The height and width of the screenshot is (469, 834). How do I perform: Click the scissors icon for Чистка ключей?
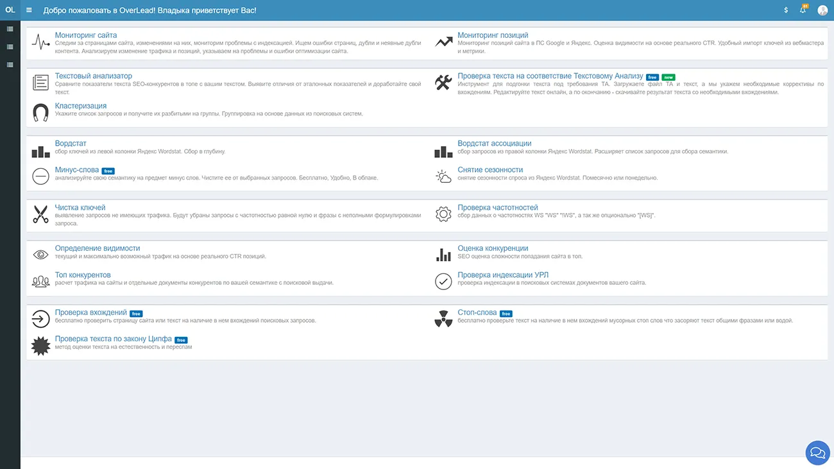click(x=40, y=214)
